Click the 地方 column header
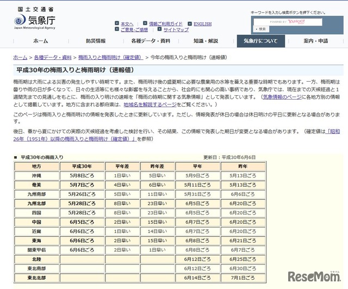The width and height of the screenshot is (348, 289). click(36, 167)
